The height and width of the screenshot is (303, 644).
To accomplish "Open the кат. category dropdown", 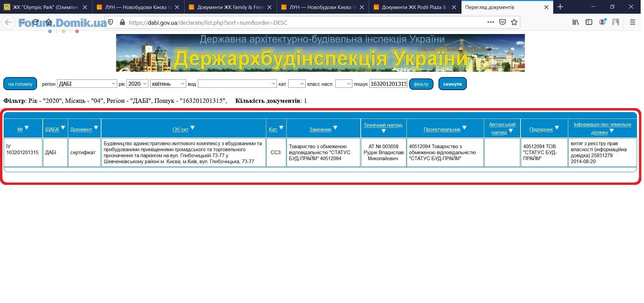I will [297, 84].
